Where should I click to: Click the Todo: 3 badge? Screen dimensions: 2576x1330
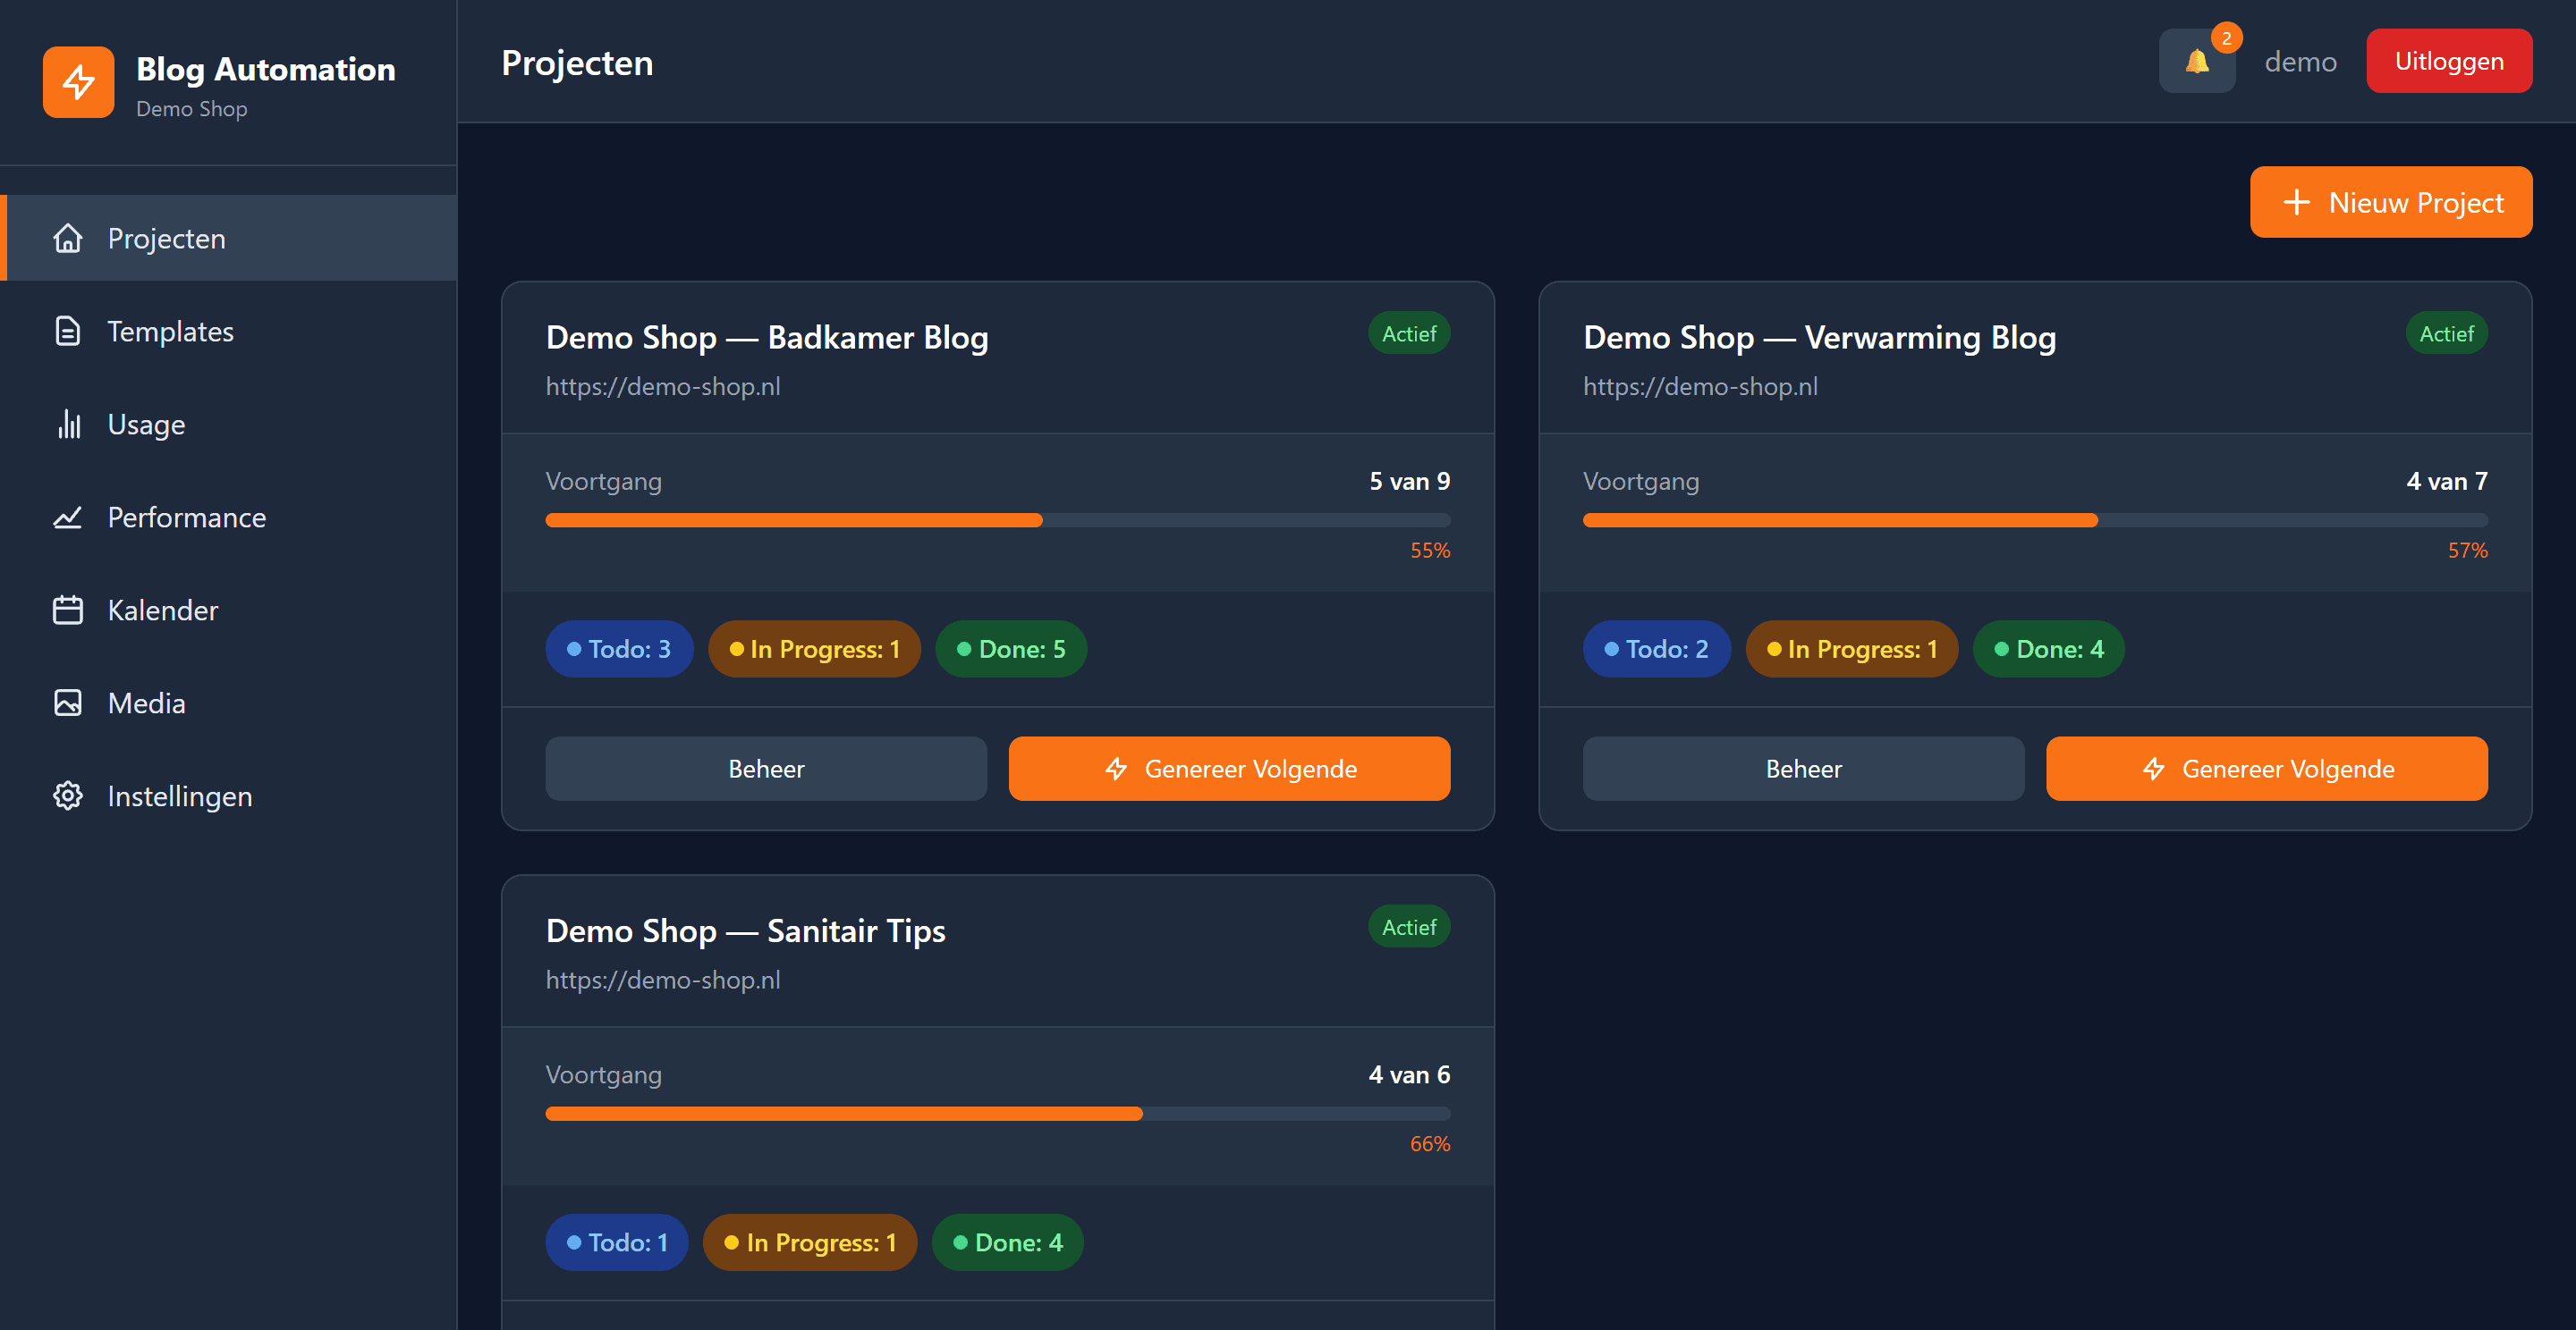(x=619, y=649)
